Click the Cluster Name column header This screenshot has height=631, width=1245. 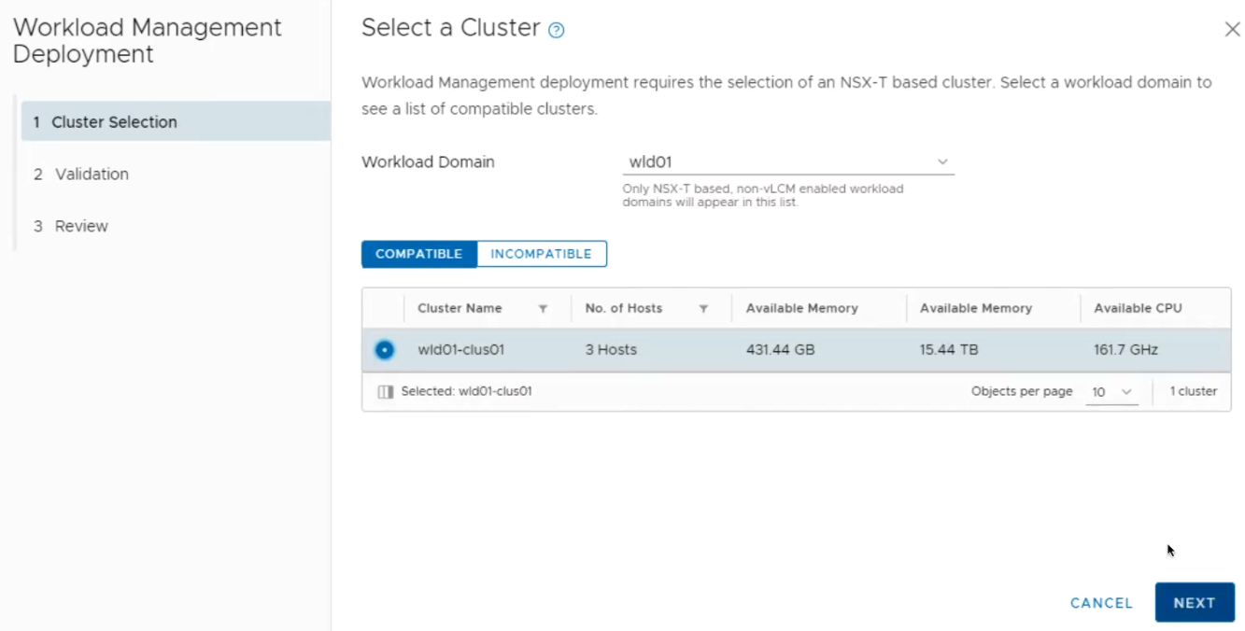460,308
